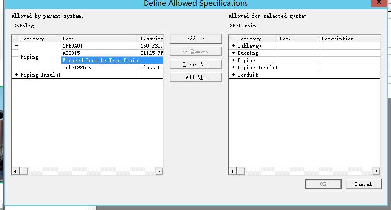Close the Define Allowed Specifications dialog
Image resolution: width=391 pixels, height=210 pixels.
[379, 2]
